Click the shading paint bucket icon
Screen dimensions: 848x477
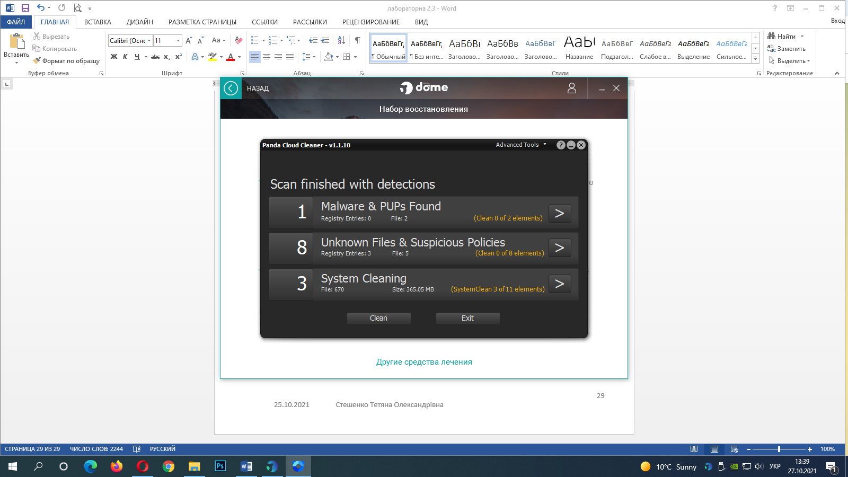(329, 57)
